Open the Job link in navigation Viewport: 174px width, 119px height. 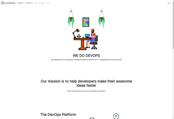(x=48, y=3)
